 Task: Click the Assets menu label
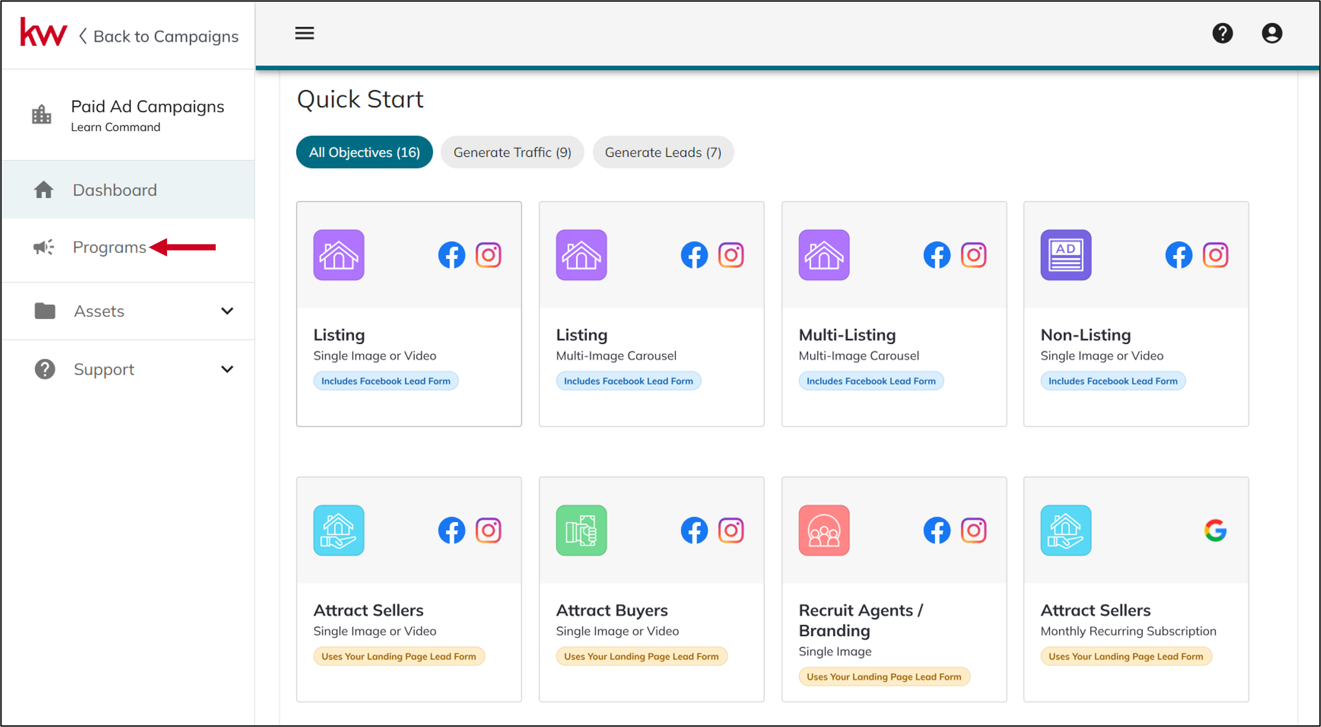point(99,311)
